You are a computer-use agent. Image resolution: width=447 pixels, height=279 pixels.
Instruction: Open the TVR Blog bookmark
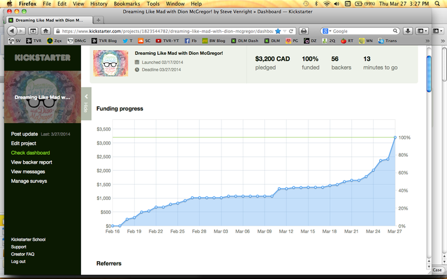tap(104, 41)
